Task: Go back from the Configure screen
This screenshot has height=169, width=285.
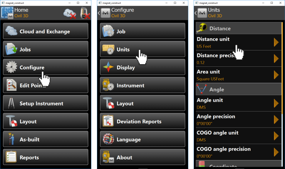Action: point(99,13)
